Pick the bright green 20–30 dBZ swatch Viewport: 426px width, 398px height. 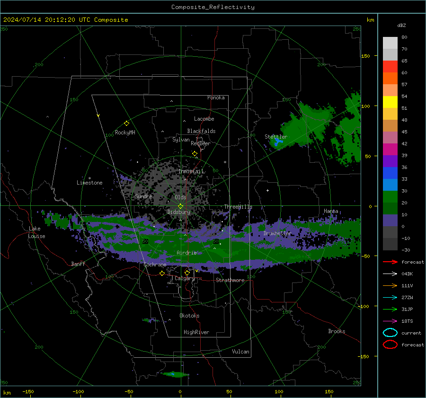point(390,197)
